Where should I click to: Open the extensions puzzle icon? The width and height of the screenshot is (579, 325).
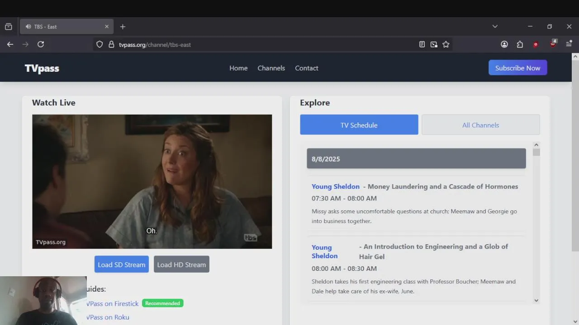click(x=520, y=44)
